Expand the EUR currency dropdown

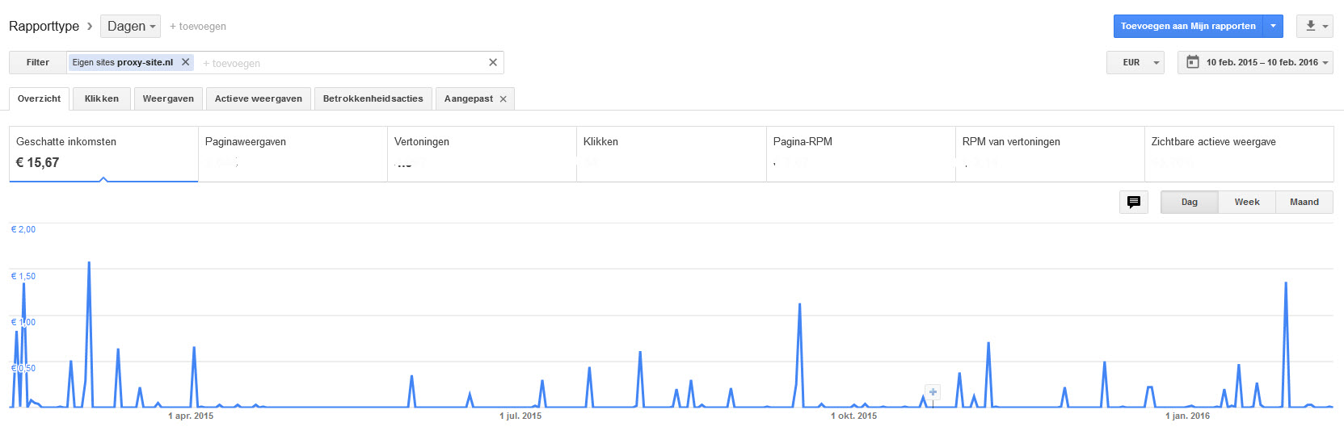(x=1135, y=62)
